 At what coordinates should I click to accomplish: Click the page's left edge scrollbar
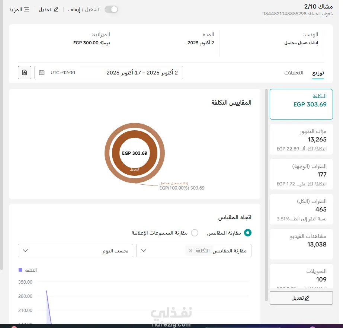click(1, 135)
